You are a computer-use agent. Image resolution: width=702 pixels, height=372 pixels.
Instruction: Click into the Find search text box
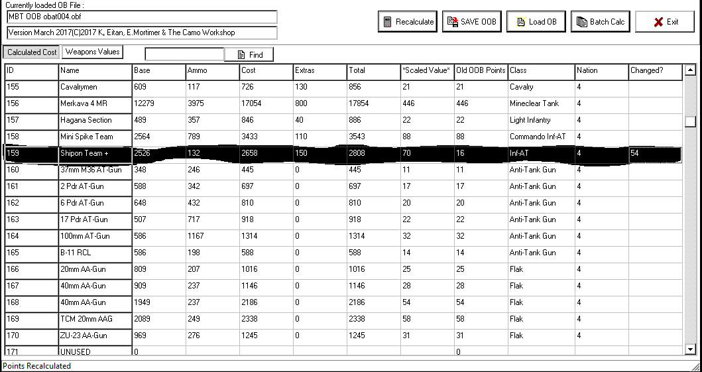(184, 54)
